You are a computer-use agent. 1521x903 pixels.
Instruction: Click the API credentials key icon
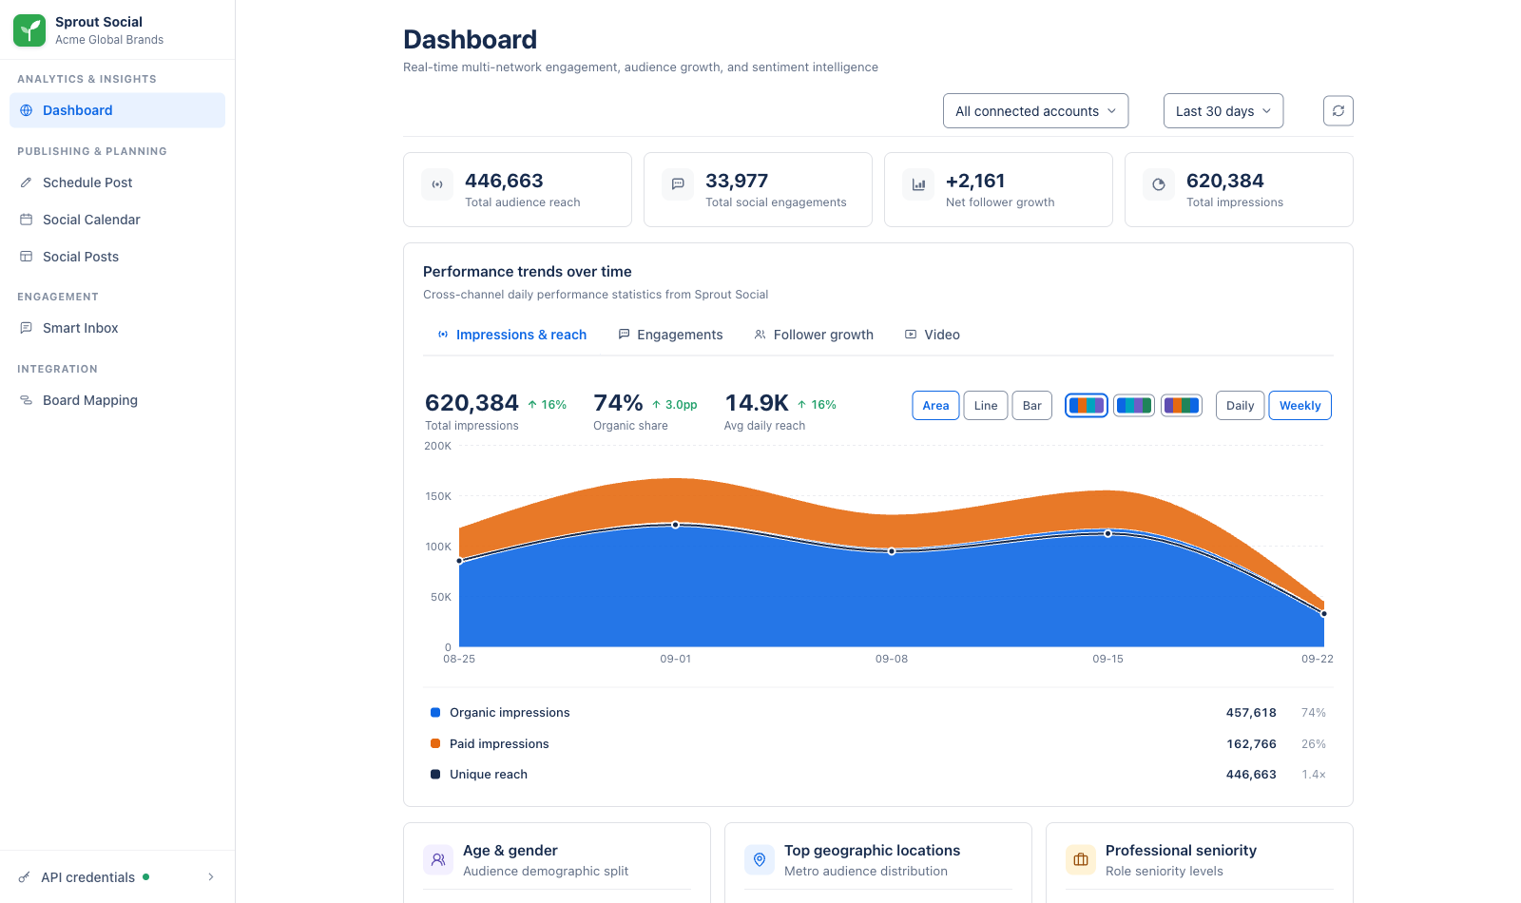tap(25, 877)
